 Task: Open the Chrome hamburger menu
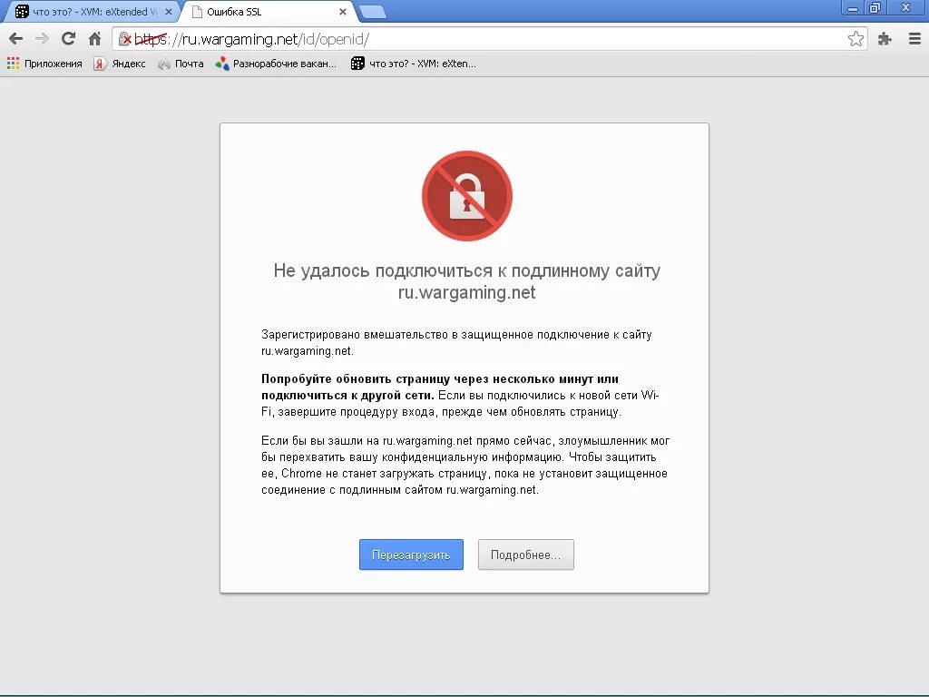tap(914, 39)
